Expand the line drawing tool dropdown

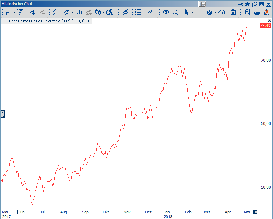click(x=204, y=12)
